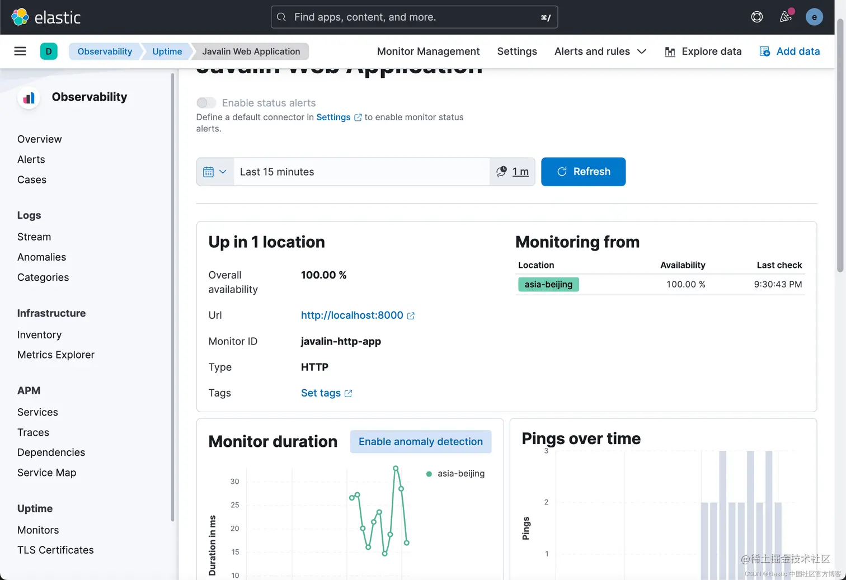Open the http://localhost:8000 link
Screen dimensions: 846x580
(x=352, y=315)
